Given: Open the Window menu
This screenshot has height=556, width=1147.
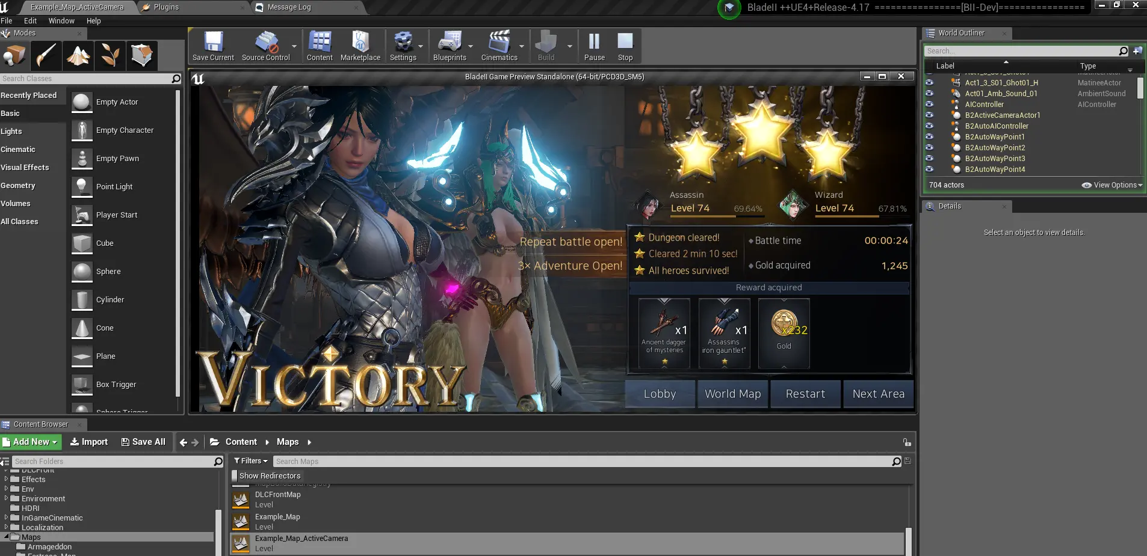Looking at the screenshot, I should [61, 20].
